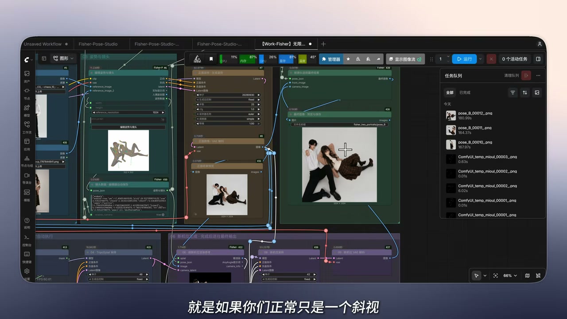Viewport: 567px width, 319px height.
Task: Open the 图形 graph dropdown
Action: click(x=63, y=58)
